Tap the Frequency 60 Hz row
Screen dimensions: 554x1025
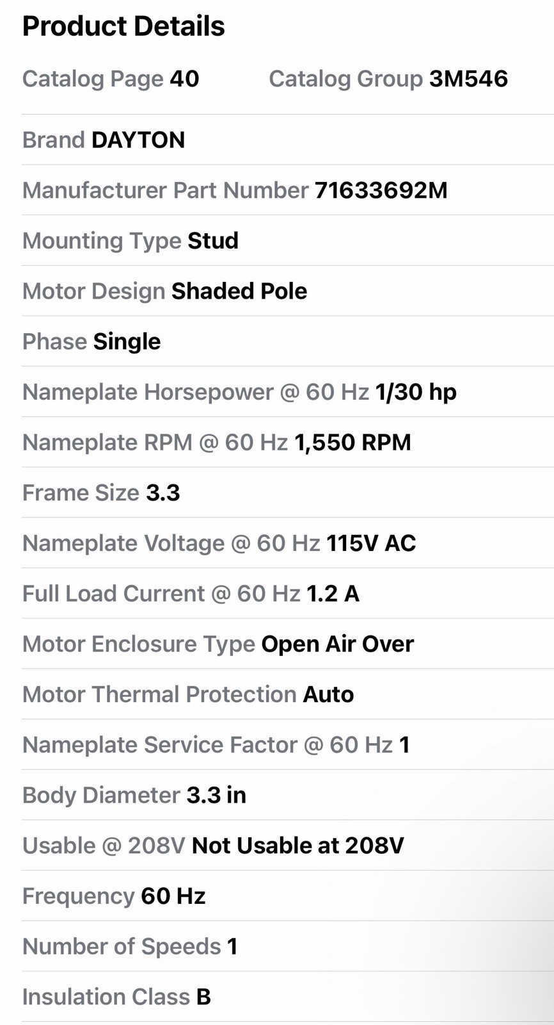click(288, 896)
